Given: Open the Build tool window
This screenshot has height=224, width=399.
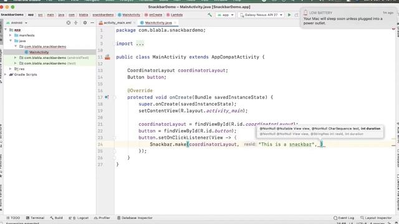Looking at the screenshot, I should (x=56, y=218).
